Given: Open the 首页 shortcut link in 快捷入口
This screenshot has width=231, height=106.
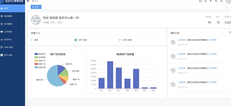Looking at the screenshot, I should tap(36, 40).
